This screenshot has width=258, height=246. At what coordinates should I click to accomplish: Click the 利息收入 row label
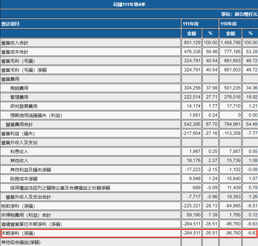tap(19, 152)
